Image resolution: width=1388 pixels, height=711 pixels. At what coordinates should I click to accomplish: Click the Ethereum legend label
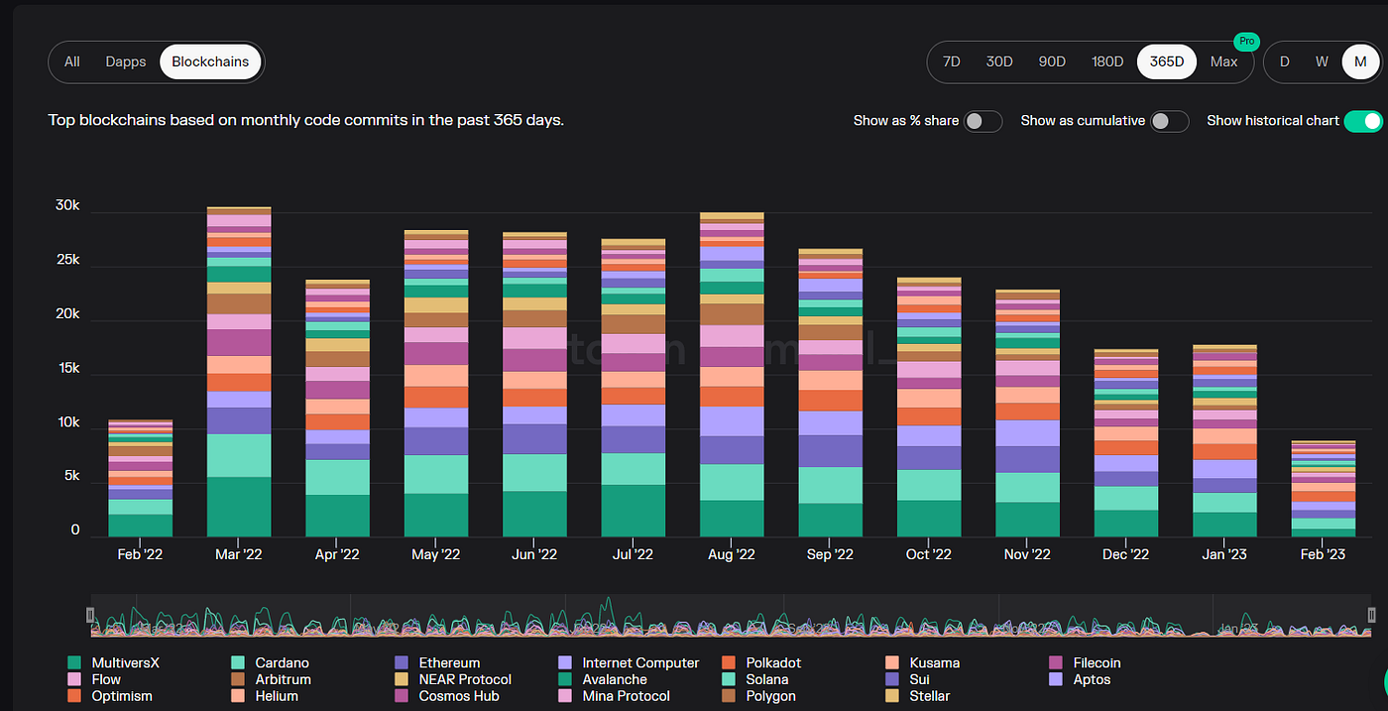[449, 662]
